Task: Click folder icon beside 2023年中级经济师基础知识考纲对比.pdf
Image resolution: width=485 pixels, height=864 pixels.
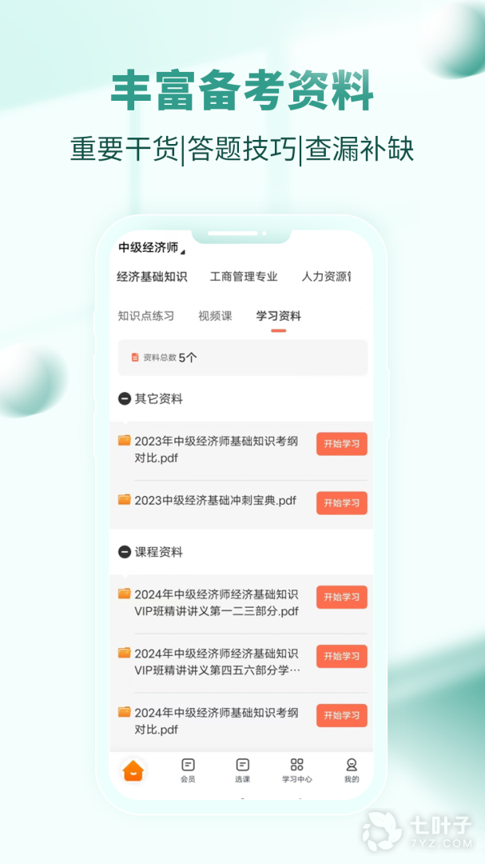Action: (x=125, y=440)
